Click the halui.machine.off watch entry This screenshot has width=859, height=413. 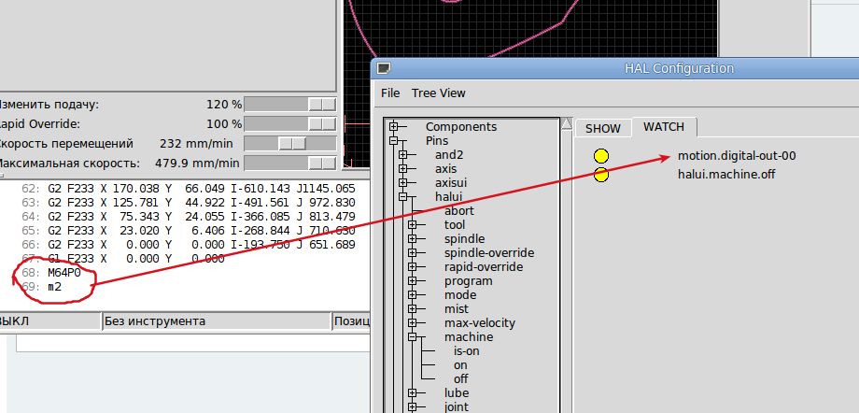coord(726,175)
